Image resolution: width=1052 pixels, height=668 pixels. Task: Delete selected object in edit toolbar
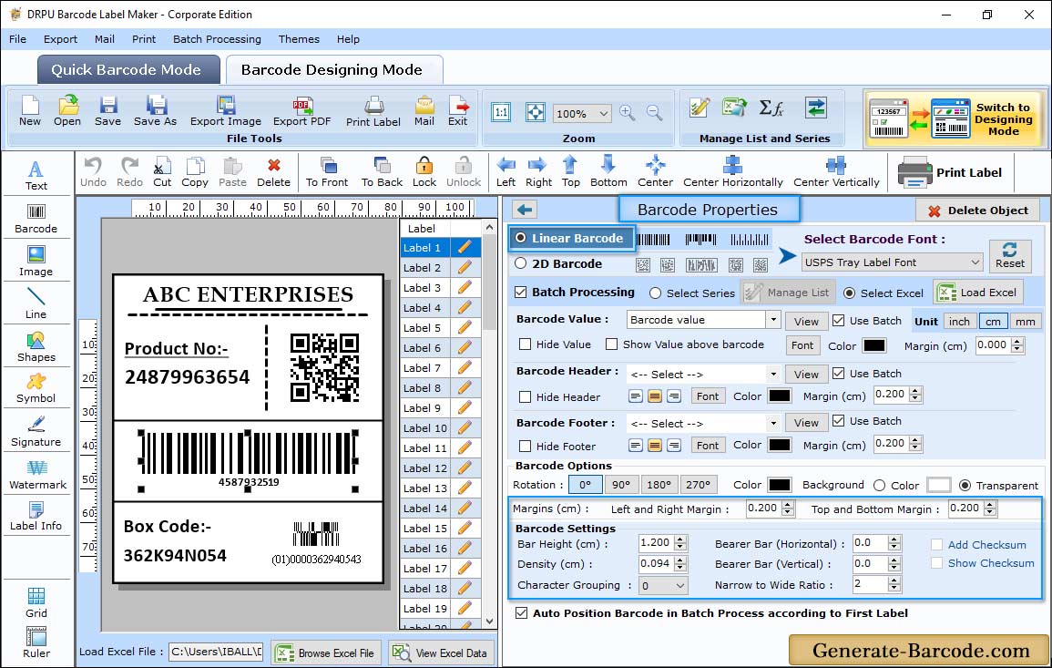tap(274, 172)
